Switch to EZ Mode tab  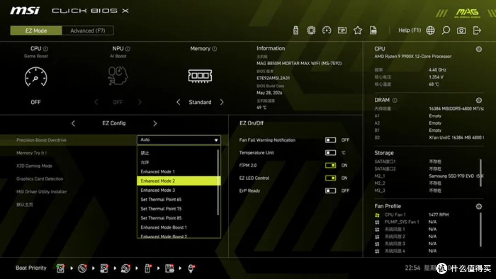(x=36, y=31)
